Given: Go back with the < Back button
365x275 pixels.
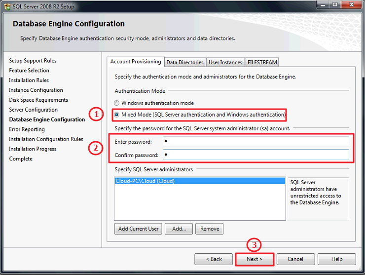Looking at the screenshot, I should click(x=214, y=259).
